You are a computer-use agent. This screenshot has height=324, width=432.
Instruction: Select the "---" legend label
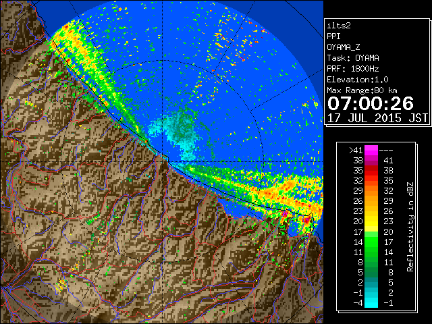coord(386,151)
